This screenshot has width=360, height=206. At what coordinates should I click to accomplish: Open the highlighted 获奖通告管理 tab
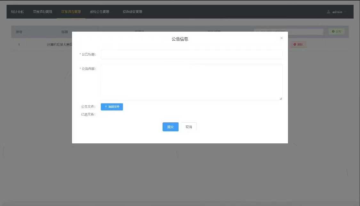pos(71,12)
